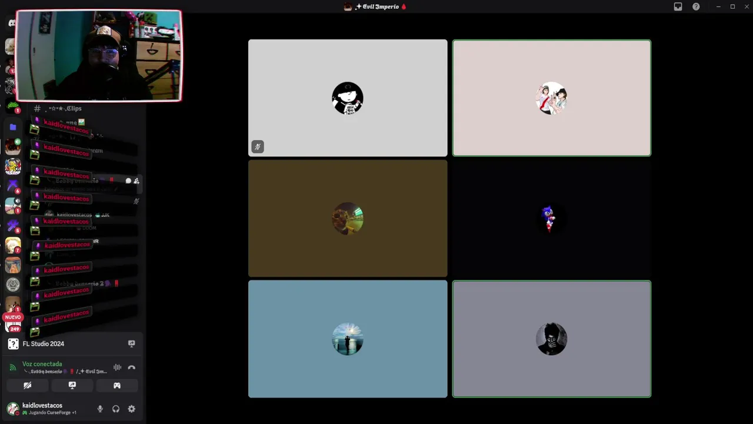753x424 pixels.
Task: Open the Voz conectada connection details
Action: tap(42, 364)
